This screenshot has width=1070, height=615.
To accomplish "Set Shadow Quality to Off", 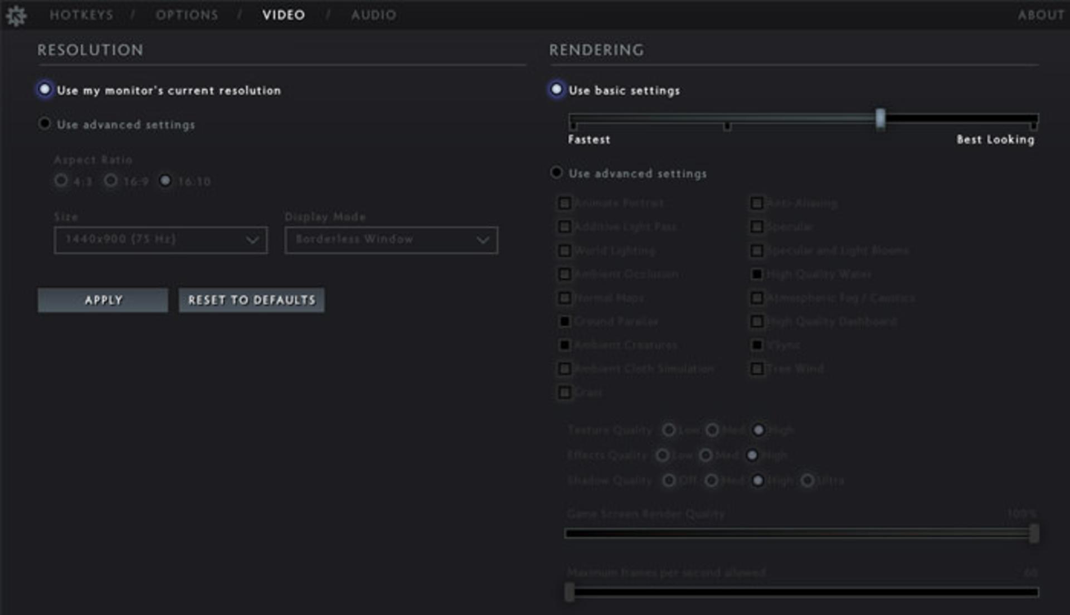I will (669, 480).
